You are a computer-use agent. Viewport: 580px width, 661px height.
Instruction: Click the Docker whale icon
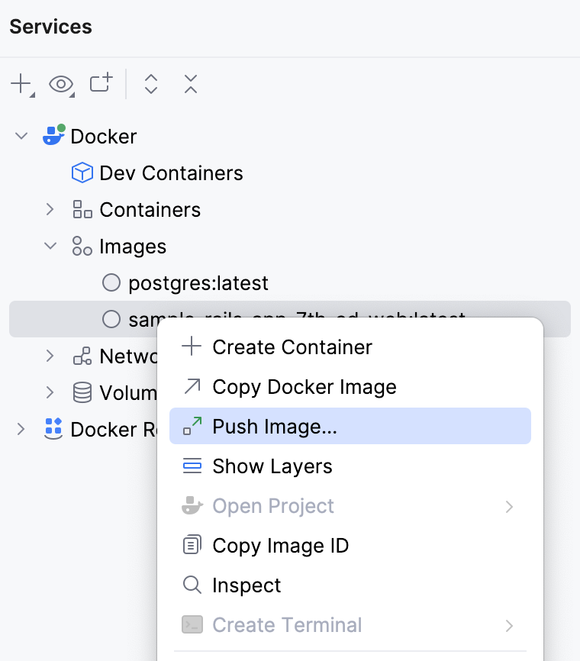(x=53, y=135)
